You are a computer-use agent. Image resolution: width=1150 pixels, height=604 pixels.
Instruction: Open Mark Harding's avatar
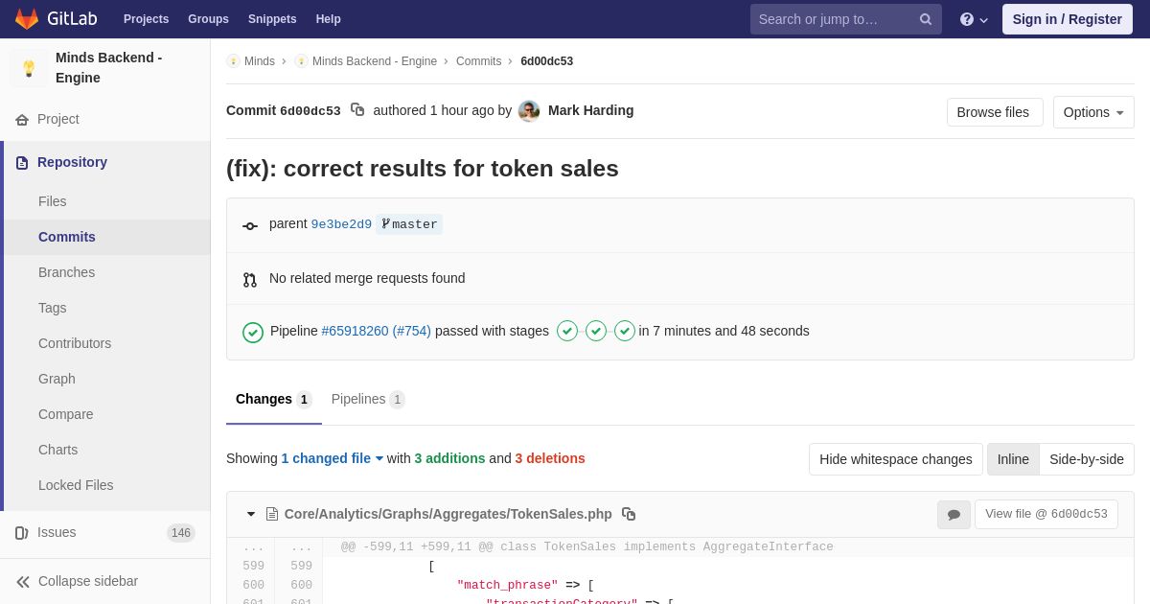coord(529,111)
